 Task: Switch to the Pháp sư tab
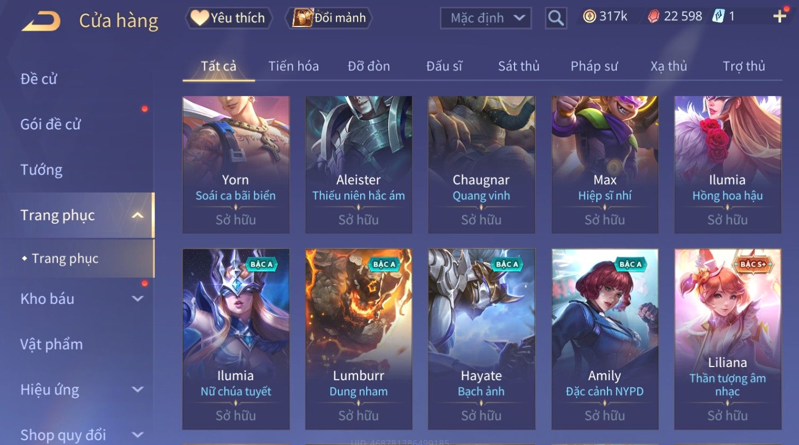pyautogui.click(x=594, y=66)
